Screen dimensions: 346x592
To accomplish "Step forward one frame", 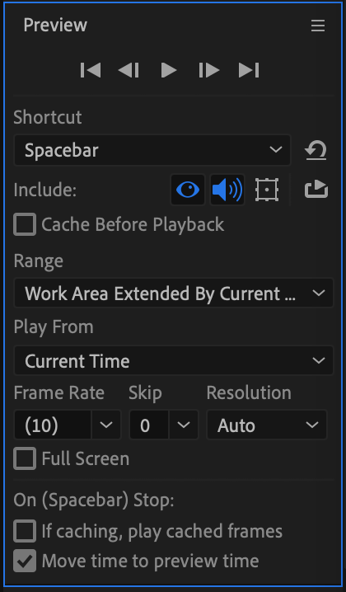I will pos(209,70).
